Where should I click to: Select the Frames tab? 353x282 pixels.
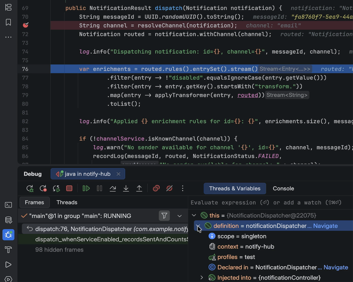click(35, 202)
